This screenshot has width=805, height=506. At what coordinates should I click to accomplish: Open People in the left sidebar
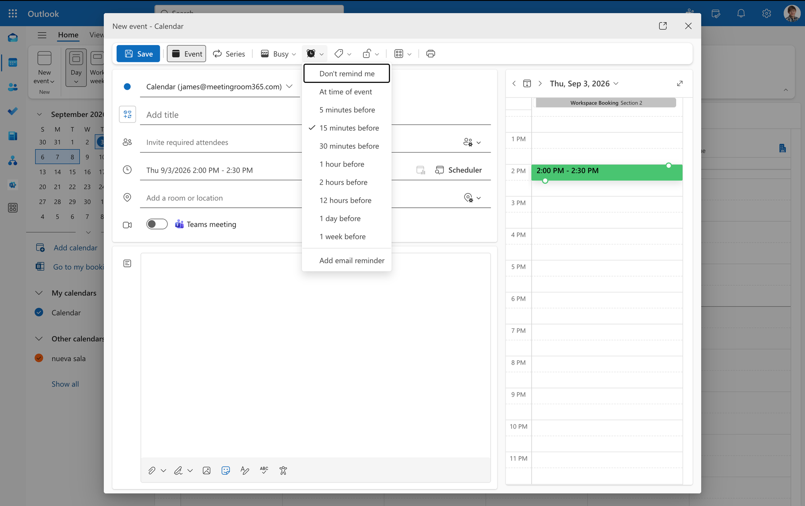pyautogui.click(x=13, y=87)
